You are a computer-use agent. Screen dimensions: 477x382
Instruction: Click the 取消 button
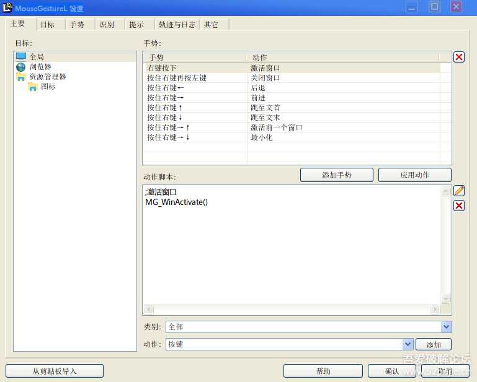click(x=445, y=371)
